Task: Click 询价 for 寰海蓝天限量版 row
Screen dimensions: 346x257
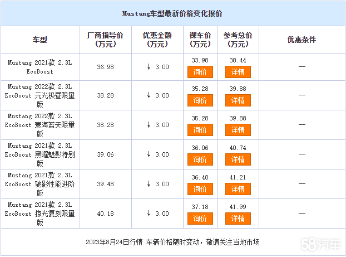Action: click(x=200, y=130)
